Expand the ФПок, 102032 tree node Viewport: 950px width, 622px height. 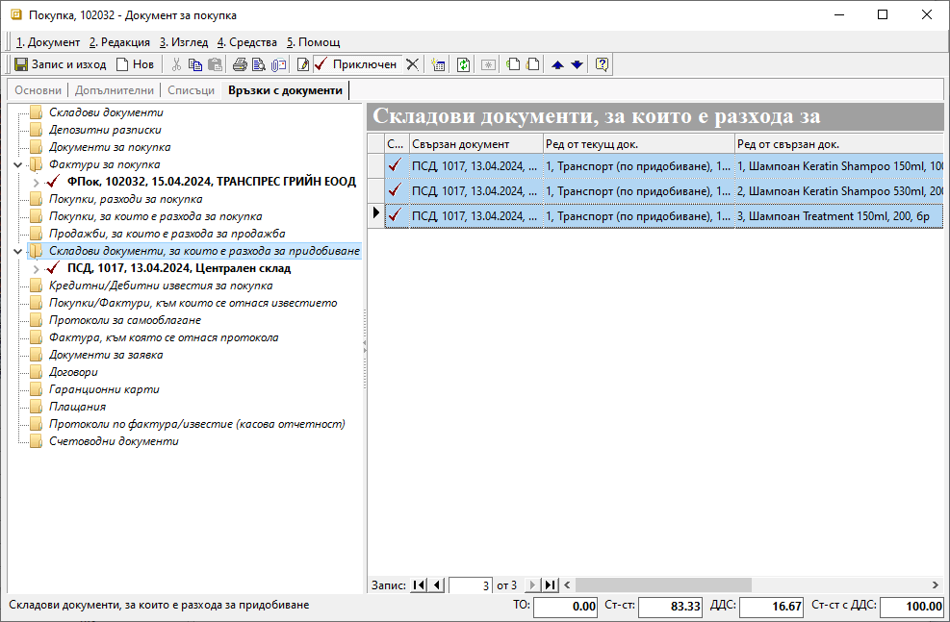click(x=36, y=182)
